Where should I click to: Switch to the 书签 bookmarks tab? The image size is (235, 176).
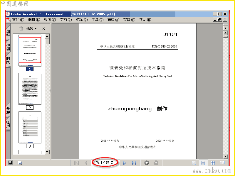(8, 33)
